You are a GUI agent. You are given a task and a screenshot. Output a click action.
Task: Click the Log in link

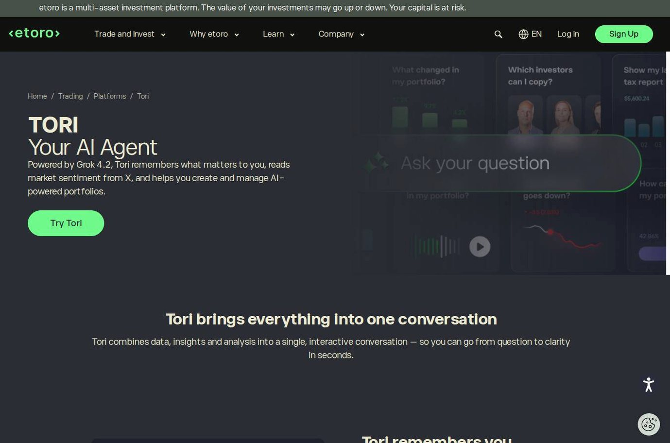pyautogui.click(x=568, y=34)
